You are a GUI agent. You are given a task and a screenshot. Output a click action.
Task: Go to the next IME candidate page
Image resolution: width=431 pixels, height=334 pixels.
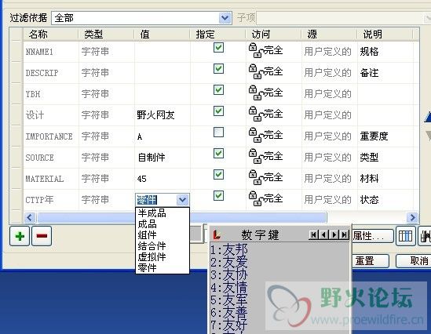334,234
